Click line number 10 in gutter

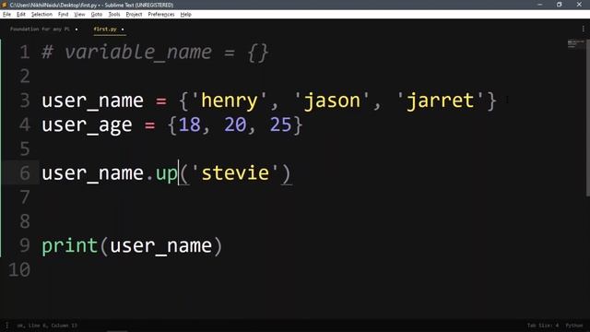19,269
